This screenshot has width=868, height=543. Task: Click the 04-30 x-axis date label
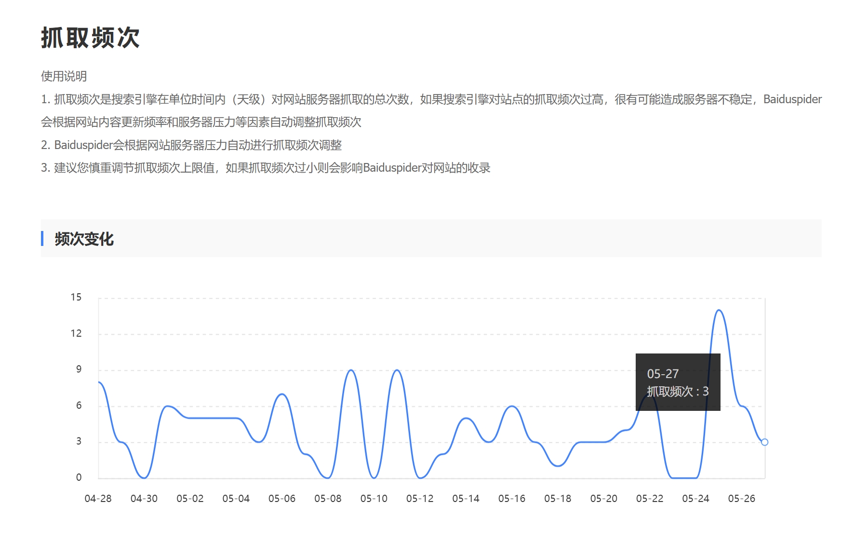pos(144,499)
